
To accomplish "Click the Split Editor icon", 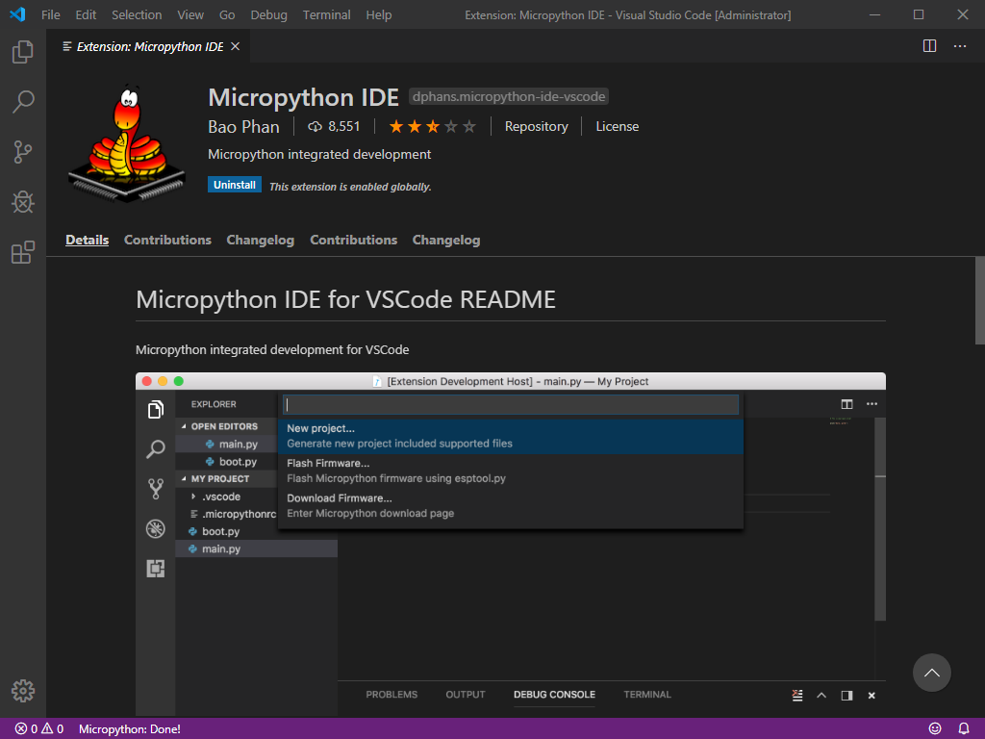I will click(929, 45).
